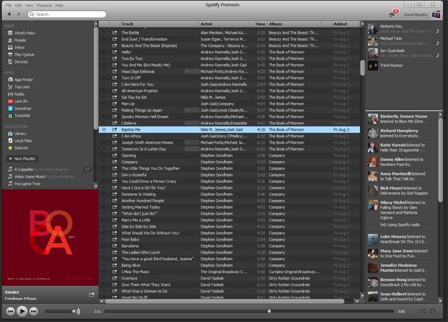Click the note icon beside Michael Tate
448x322 pixels.
(x=437, y=43)
